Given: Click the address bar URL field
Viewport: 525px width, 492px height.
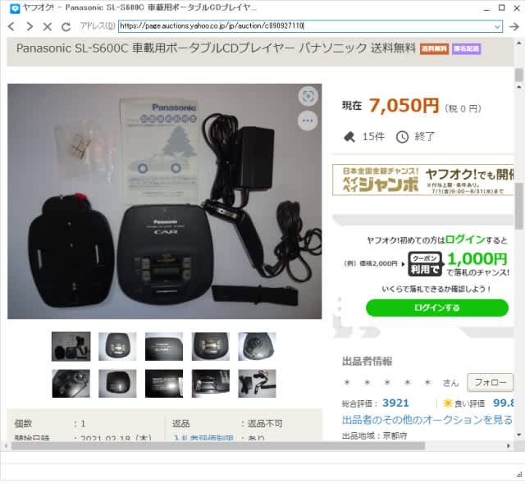Looking at the screenshot, I should click(310, 26).
